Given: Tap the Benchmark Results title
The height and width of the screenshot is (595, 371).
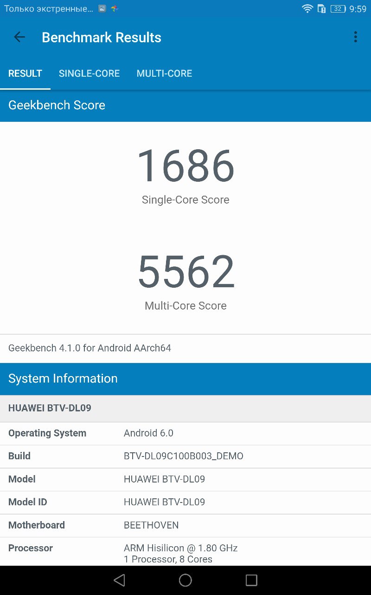Looking at the screenshot, I should [x=102, y=38].
